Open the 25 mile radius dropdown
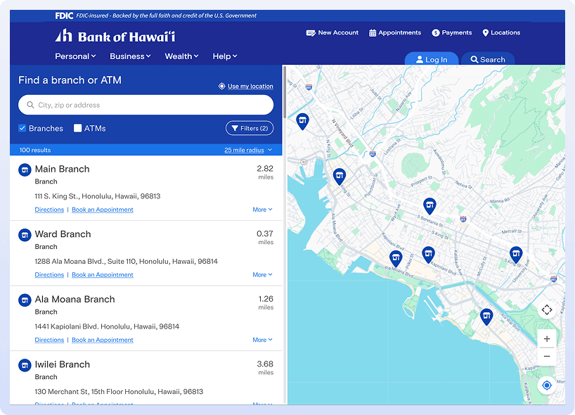Screen dimensions: 575x415 pos(248,150)
